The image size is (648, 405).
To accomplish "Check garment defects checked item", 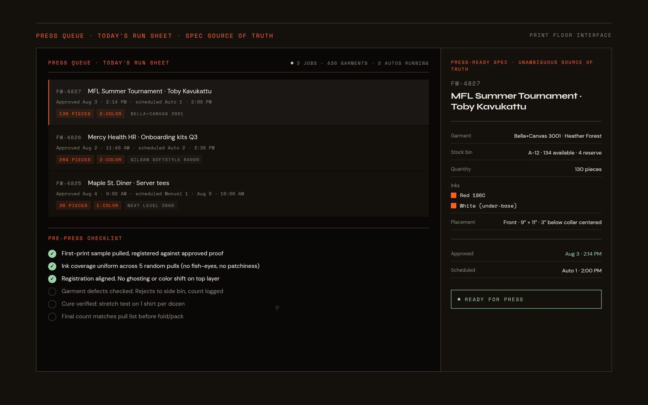I will pos(52,291).
